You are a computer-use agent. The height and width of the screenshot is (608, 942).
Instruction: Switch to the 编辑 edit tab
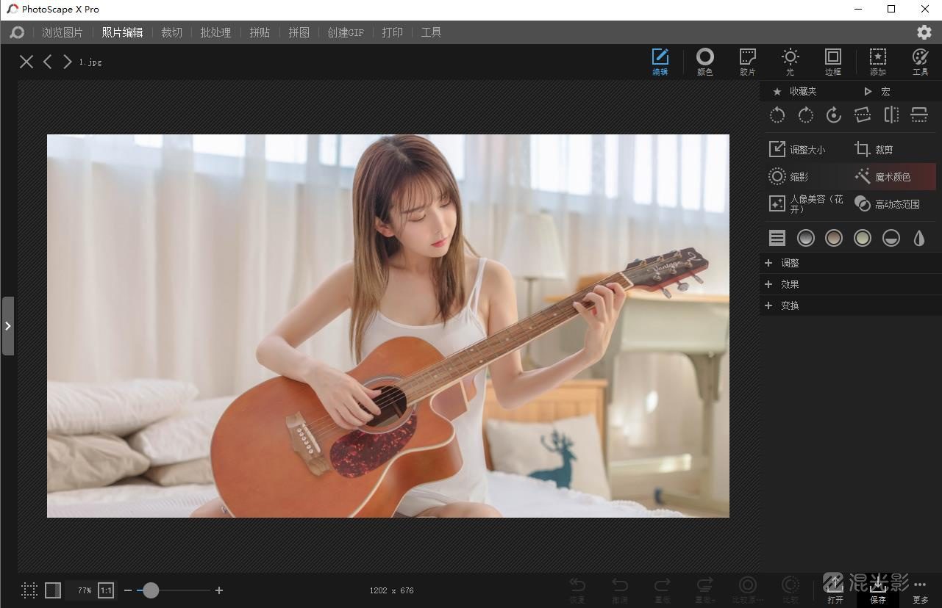pyautogui.click(x=660, y=62)
